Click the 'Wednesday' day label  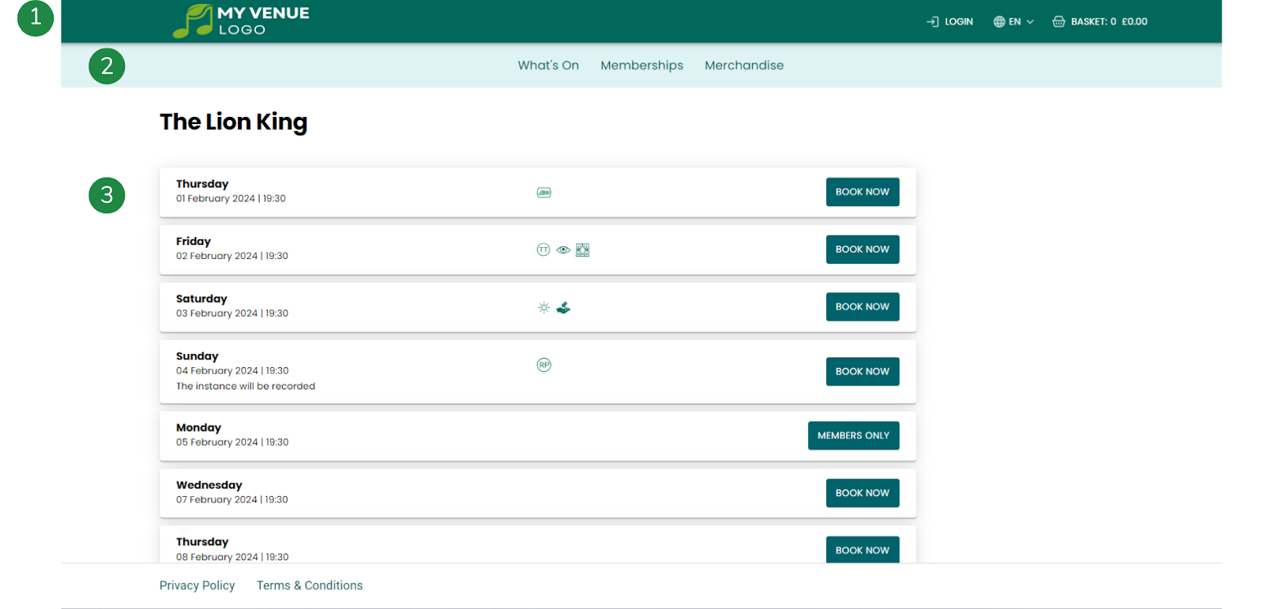coord(209,485)
